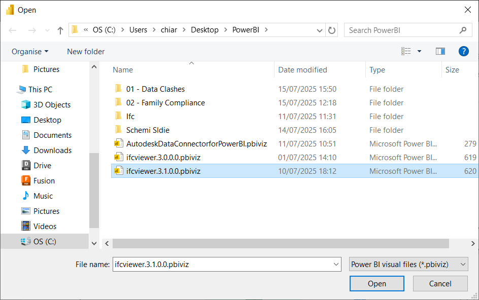Open the view options dropdown arrow
Screen dimensions: 479x300
coord(419,51)
